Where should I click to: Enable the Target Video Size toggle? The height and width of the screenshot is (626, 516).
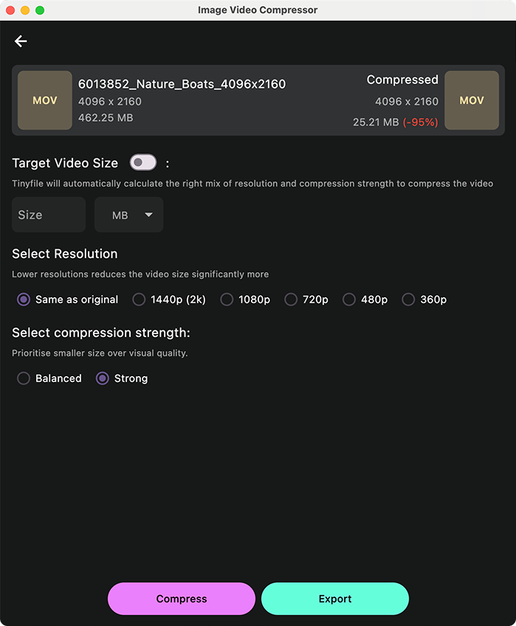click(x=142, y=162)
